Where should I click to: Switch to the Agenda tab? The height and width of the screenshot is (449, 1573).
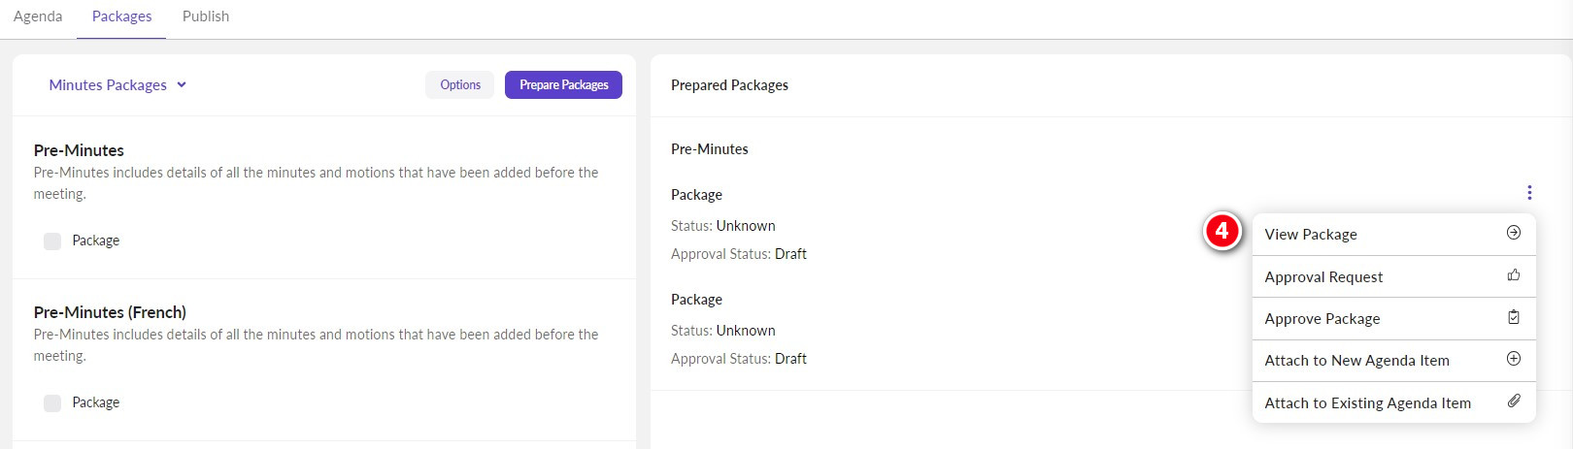point(38,16)
